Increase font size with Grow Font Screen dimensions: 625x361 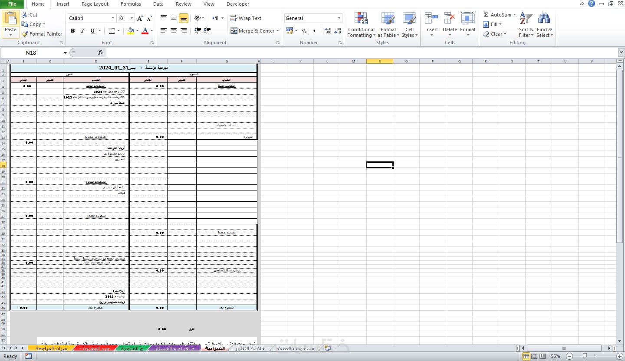click(140, 18)
